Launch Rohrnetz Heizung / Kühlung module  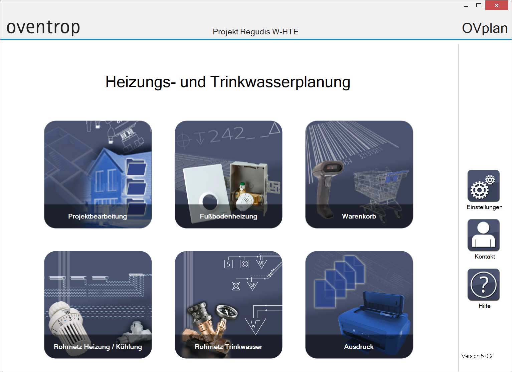(x=98, y=305)
